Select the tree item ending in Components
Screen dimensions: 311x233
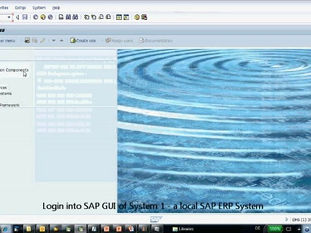click(14, 70)
